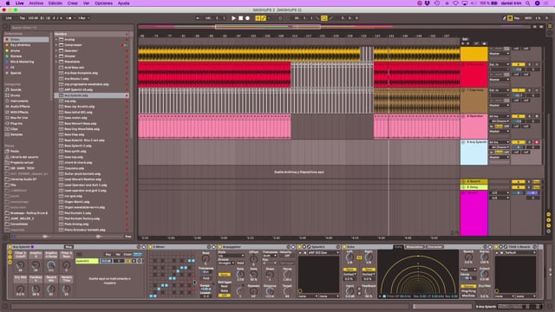
Task: Select the Sintes collection with the red dot
Action: (x=26, y=40)
